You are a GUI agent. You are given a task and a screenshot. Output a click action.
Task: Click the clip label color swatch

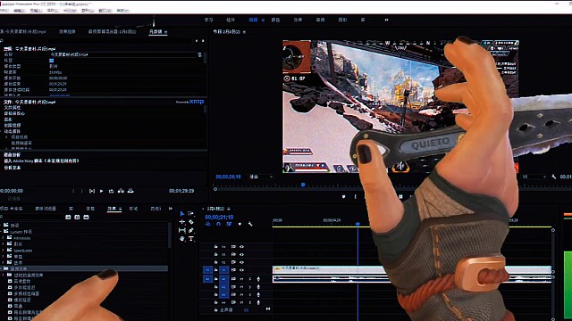[52, 61]
